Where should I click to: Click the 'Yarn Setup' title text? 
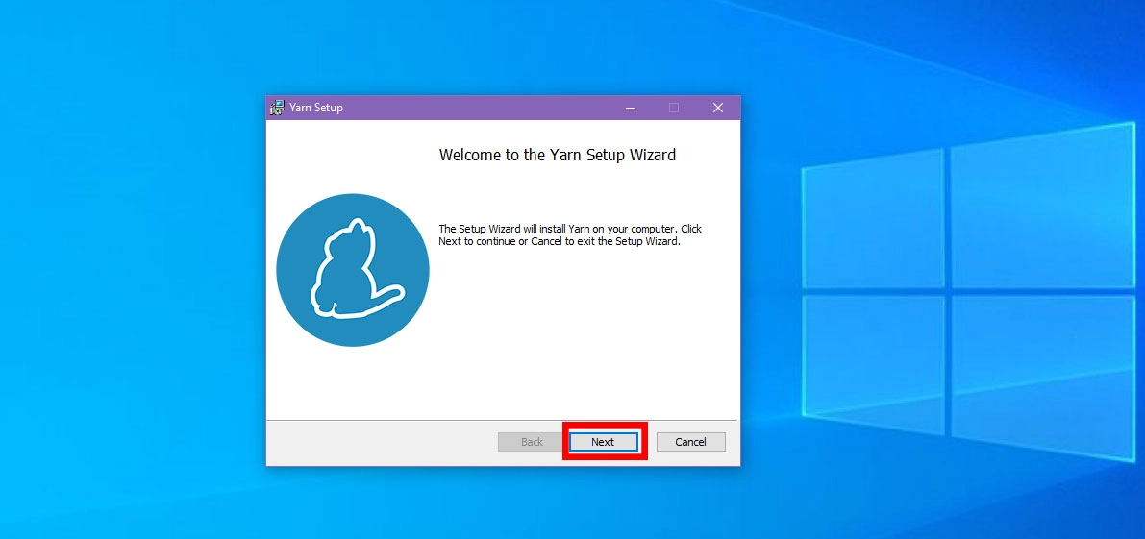pos(316,108)
